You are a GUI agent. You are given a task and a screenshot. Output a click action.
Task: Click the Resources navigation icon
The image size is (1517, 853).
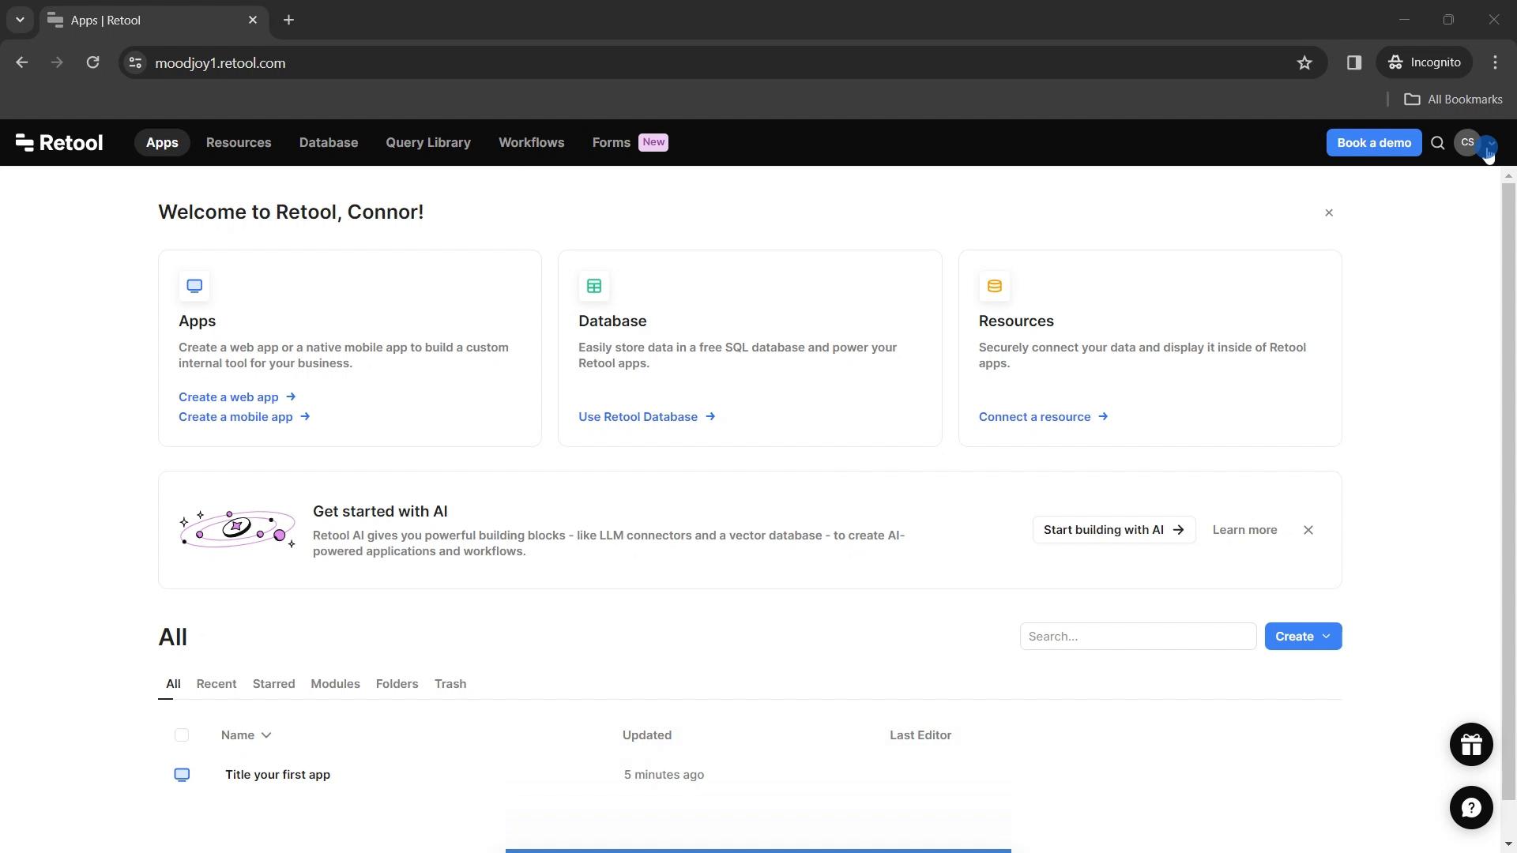[x=239, y=141]
